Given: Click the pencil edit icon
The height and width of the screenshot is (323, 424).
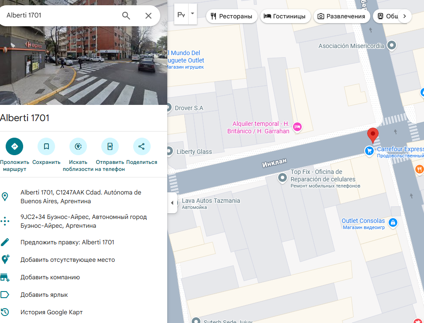Looking at the screenshot, I should (5, 242).
